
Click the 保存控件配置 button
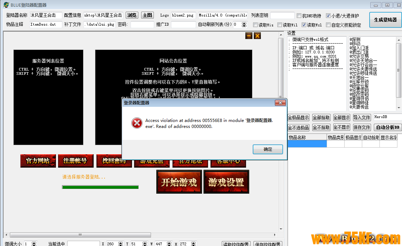(x=268, y=244)
